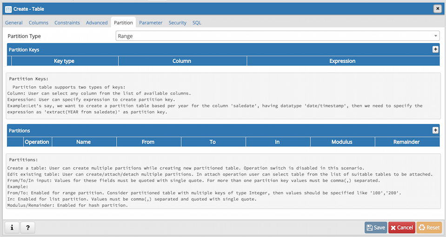Screen dimensions: 446x237
Task: Go to the Constraints tab
Action: 67,23
